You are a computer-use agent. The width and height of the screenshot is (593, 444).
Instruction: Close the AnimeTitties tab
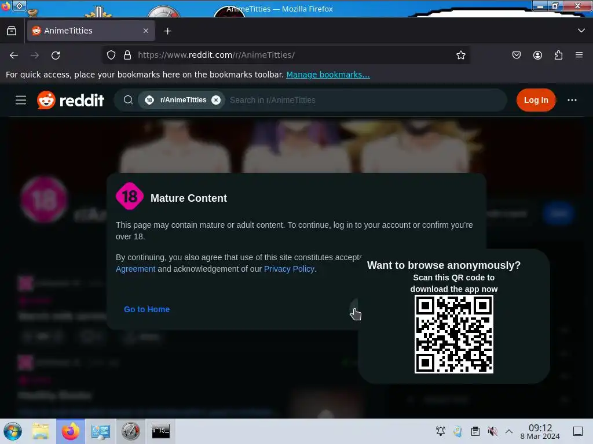146,31
